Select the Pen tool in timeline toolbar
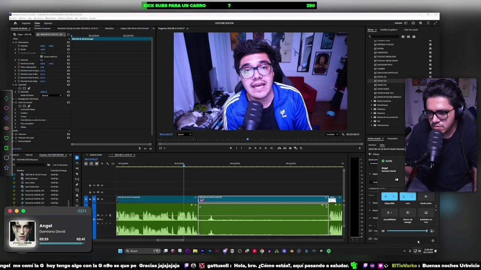481x270 pixels. point(77,184)
